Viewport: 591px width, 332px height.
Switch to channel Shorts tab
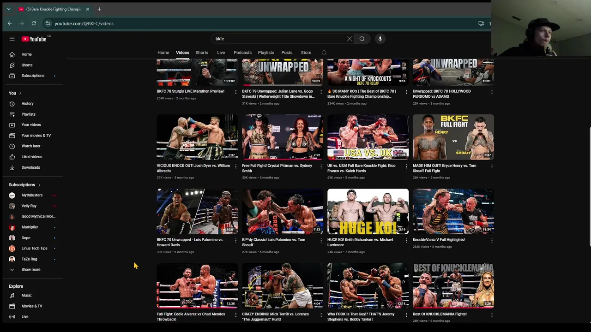click(202, 53)
